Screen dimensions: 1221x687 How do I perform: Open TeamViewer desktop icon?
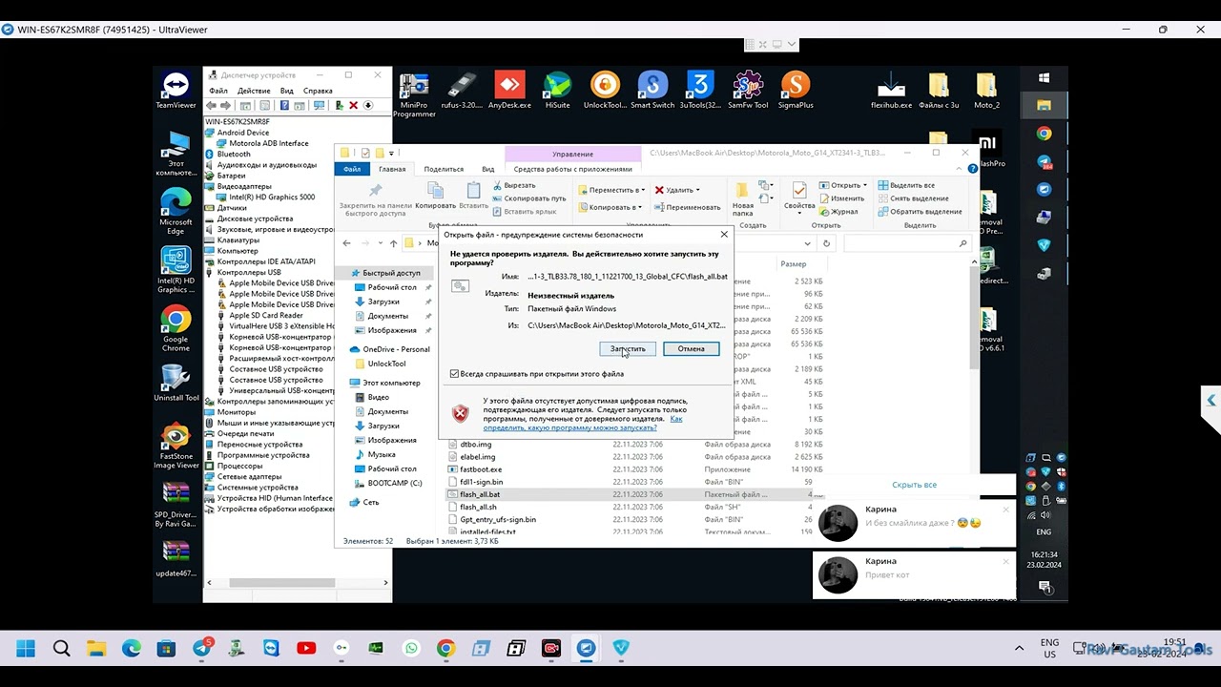tap(176, 91)
